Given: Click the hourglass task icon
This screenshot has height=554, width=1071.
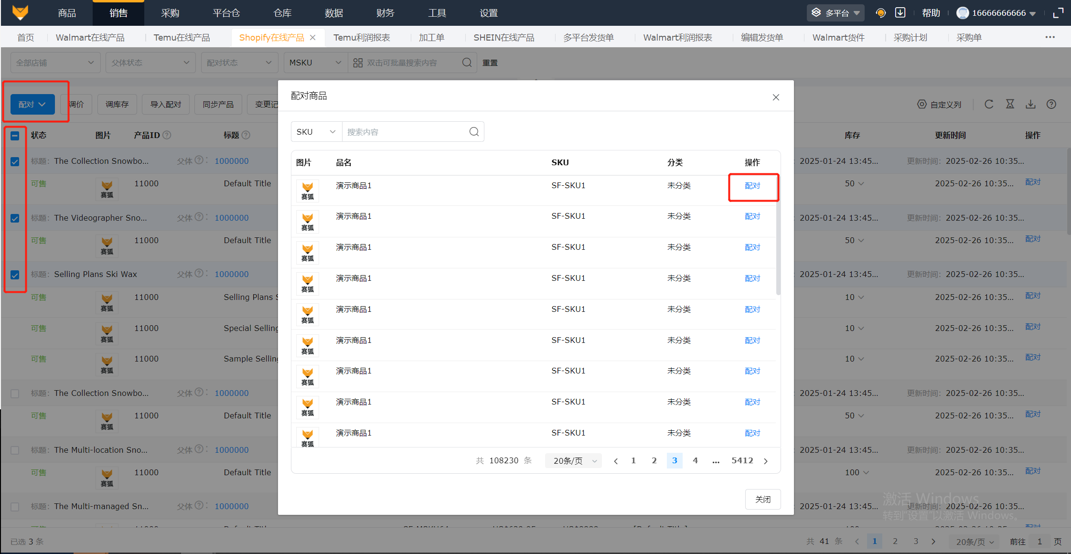Looking at the screenshot, I should tap(1010, 104).
